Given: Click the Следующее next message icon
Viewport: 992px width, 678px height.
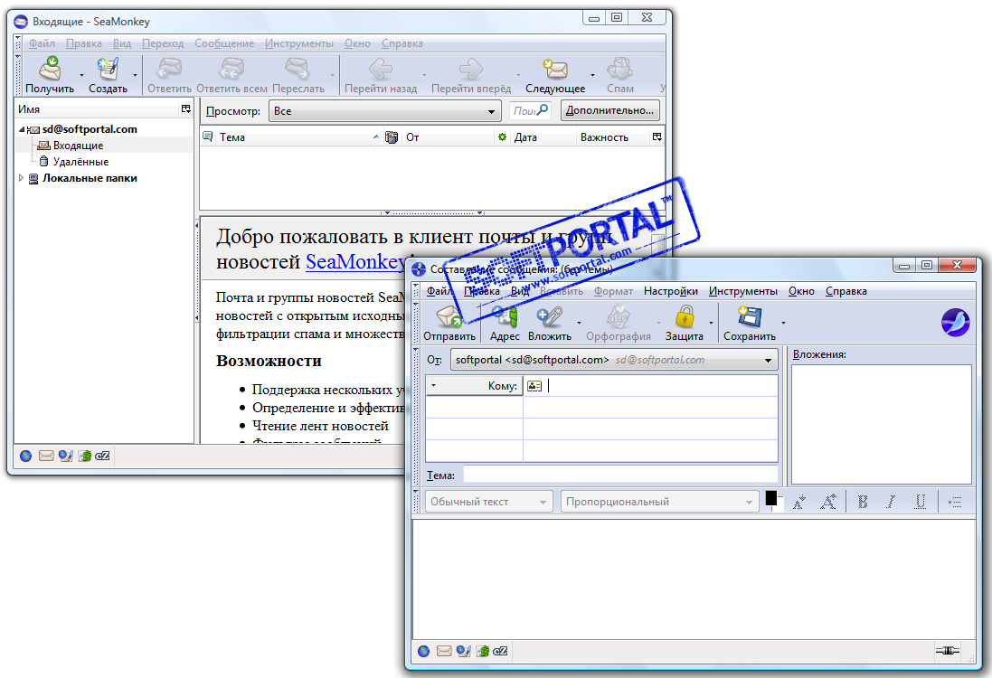Looking at the screenshot, I should 555,69.
